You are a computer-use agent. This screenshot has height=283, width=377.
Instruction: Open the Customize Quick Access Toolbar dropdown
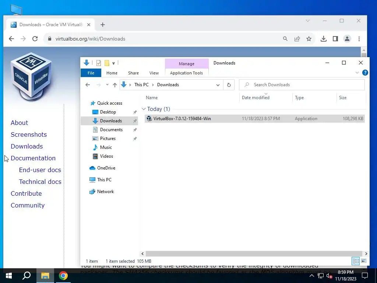[x=113, y=63]
